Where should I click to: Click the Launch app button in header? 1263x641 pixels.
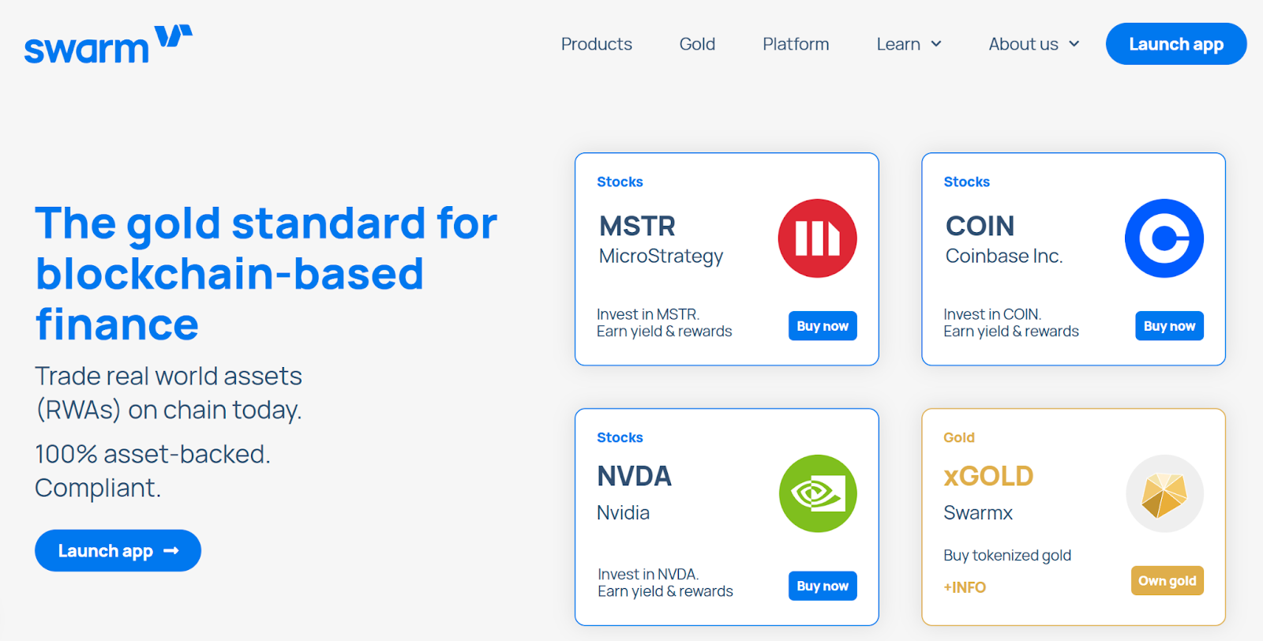tap(1176, 44)
